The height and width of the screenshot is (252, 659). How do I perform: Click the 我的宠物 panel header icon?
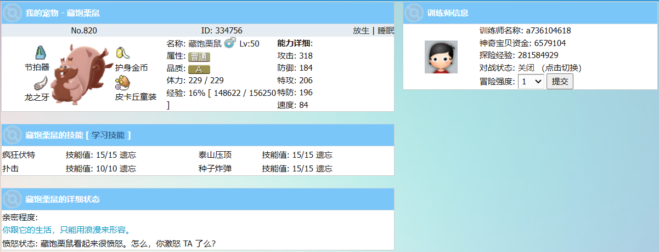[x=13, y=12]
